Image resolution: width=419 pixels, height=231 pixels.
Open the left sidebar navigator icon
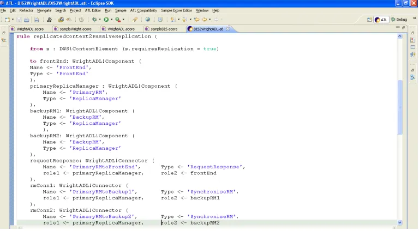click(4, 40)
